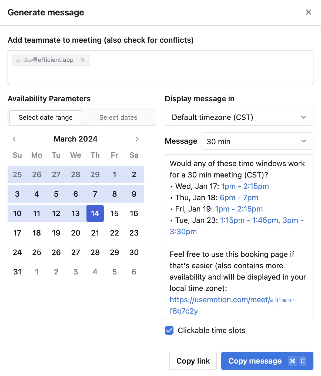Open the usemotion.com booking page link
This screenshot has width=321, height=376.
pyautogui.click(x=219, y=300)
